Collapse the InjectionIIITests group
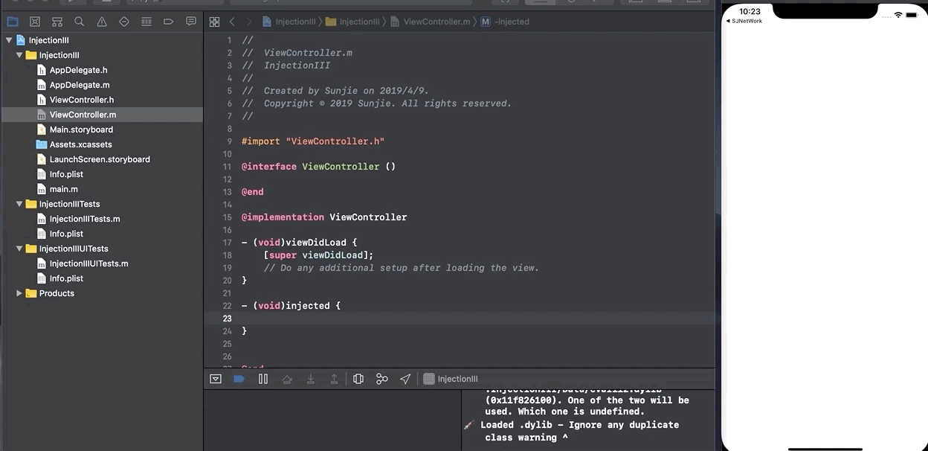This screenshot has width=928, height=451. (19, 204)
